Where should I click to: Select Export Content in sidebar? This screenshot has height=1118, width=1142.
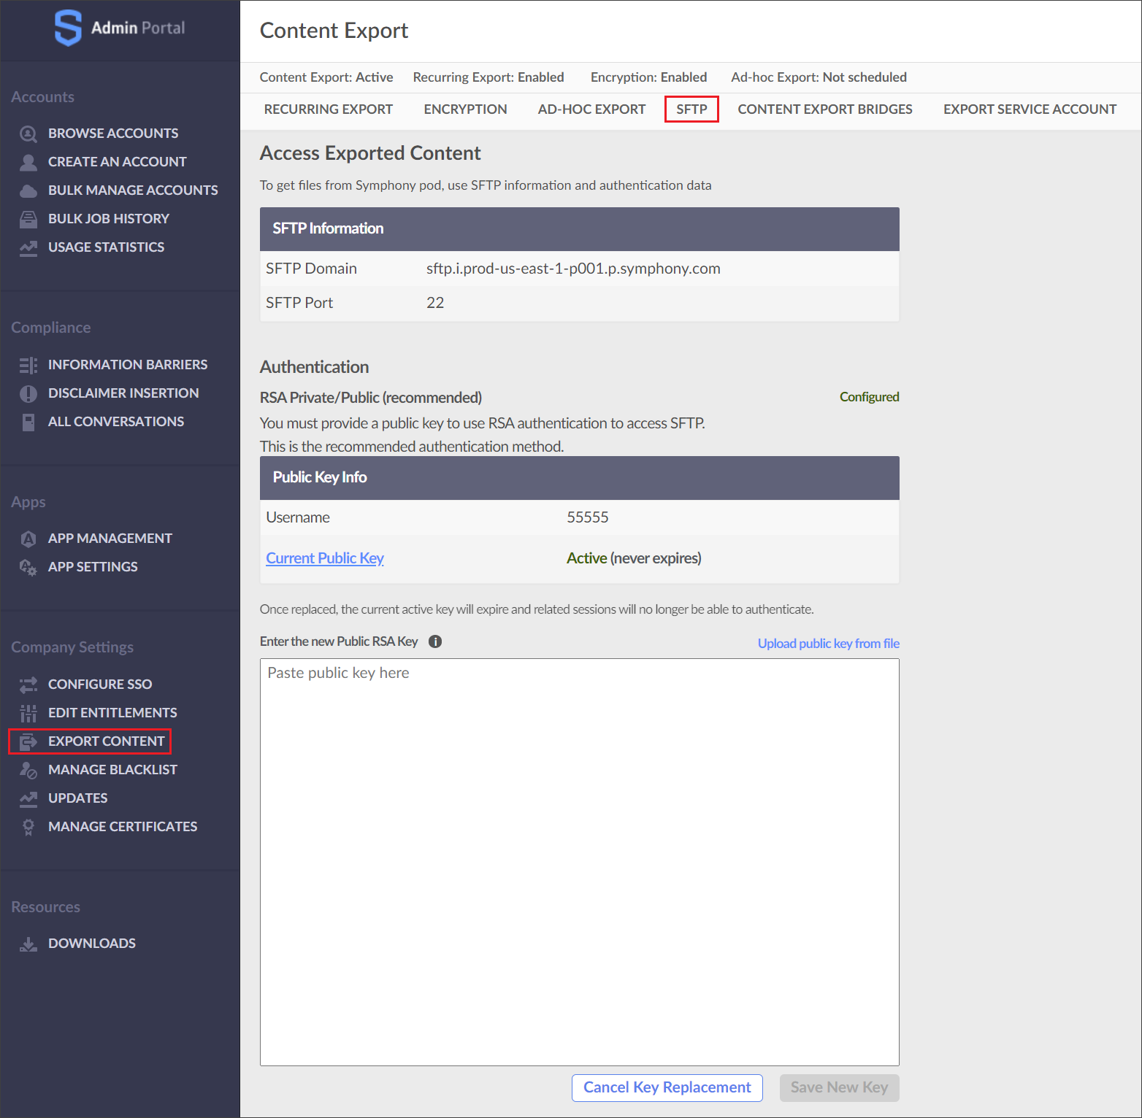click(107, 741)
